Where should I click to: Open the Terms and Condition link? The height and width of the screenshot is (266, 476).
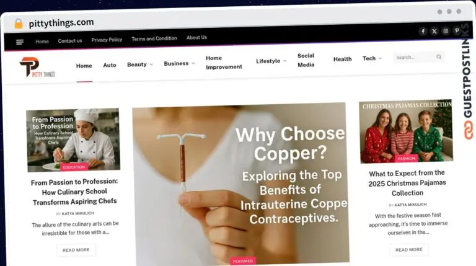point(154,38)
